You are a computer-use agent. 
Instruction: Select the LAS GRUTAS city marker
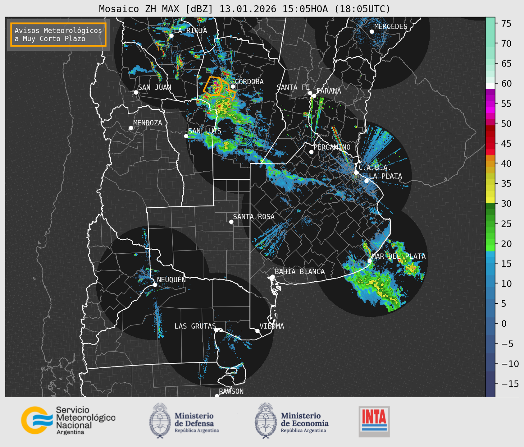coord(216,330)
